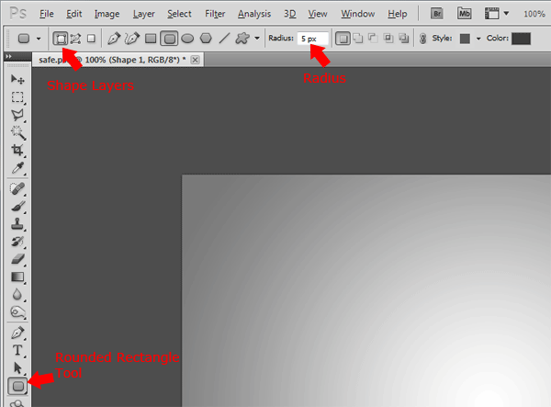Choose Line shape in options bar
The image size is (551, 407).
click(x=224, y=38)
